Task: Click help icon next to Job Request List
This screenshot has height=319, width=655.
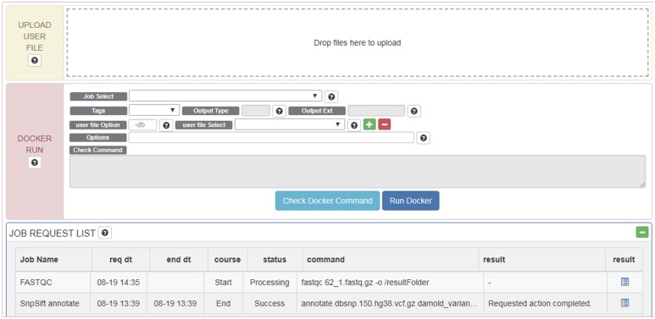Action: point(105,233)
